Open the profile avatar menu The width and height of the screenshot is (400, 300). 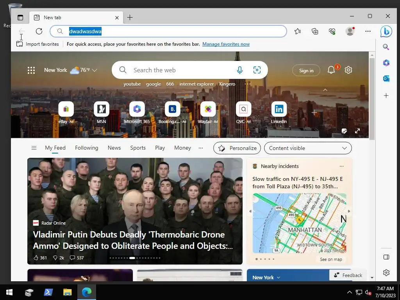(350, 31)
